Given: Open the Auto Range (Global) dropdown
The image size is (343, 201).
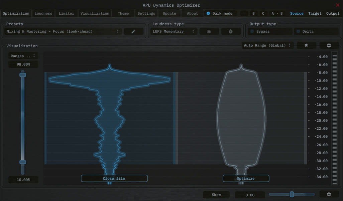Looking at the screenshot, I should click(x=267, y=45).
